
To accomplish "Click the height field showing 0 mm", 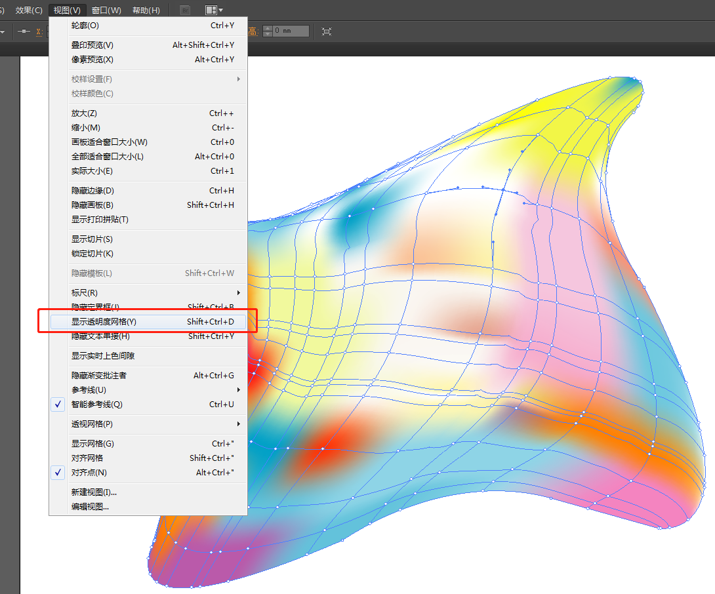I will [291, 31].
